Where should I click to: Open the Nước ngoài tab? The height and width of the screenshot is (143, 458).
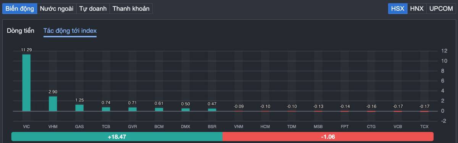(56, 8)
